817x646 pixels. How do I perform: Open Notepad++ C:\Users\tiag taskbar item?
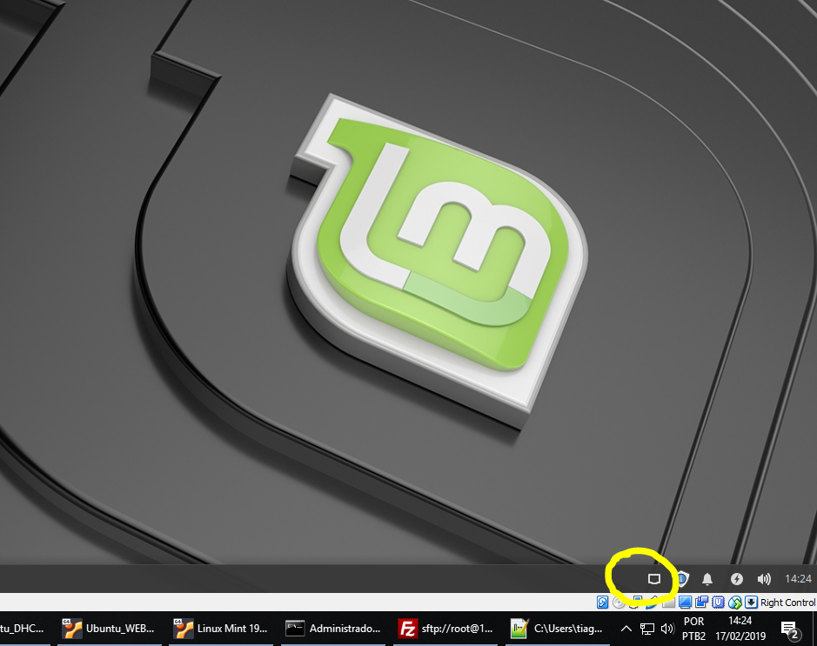pos(558,629)
